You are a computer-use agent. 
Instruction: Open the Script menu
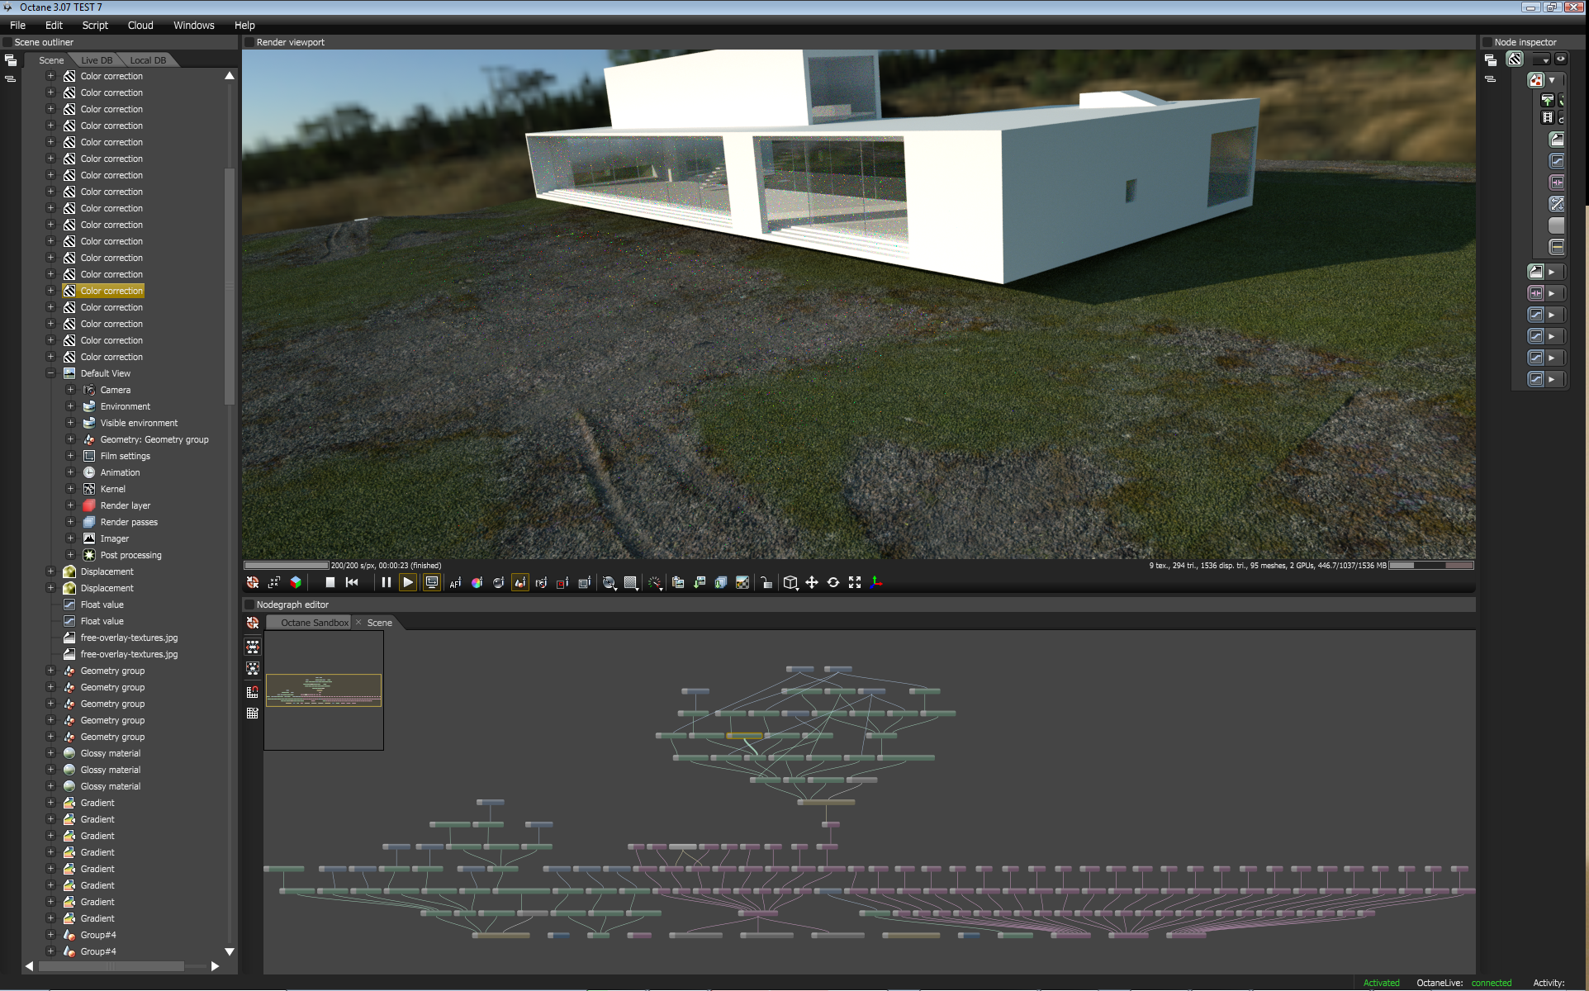pyautogui.click(x=95, y=25)
